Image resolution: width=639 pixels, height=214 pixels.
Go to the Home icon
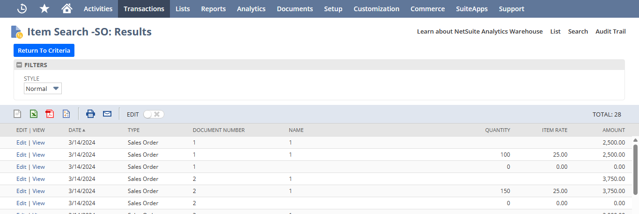click(67, 9)
